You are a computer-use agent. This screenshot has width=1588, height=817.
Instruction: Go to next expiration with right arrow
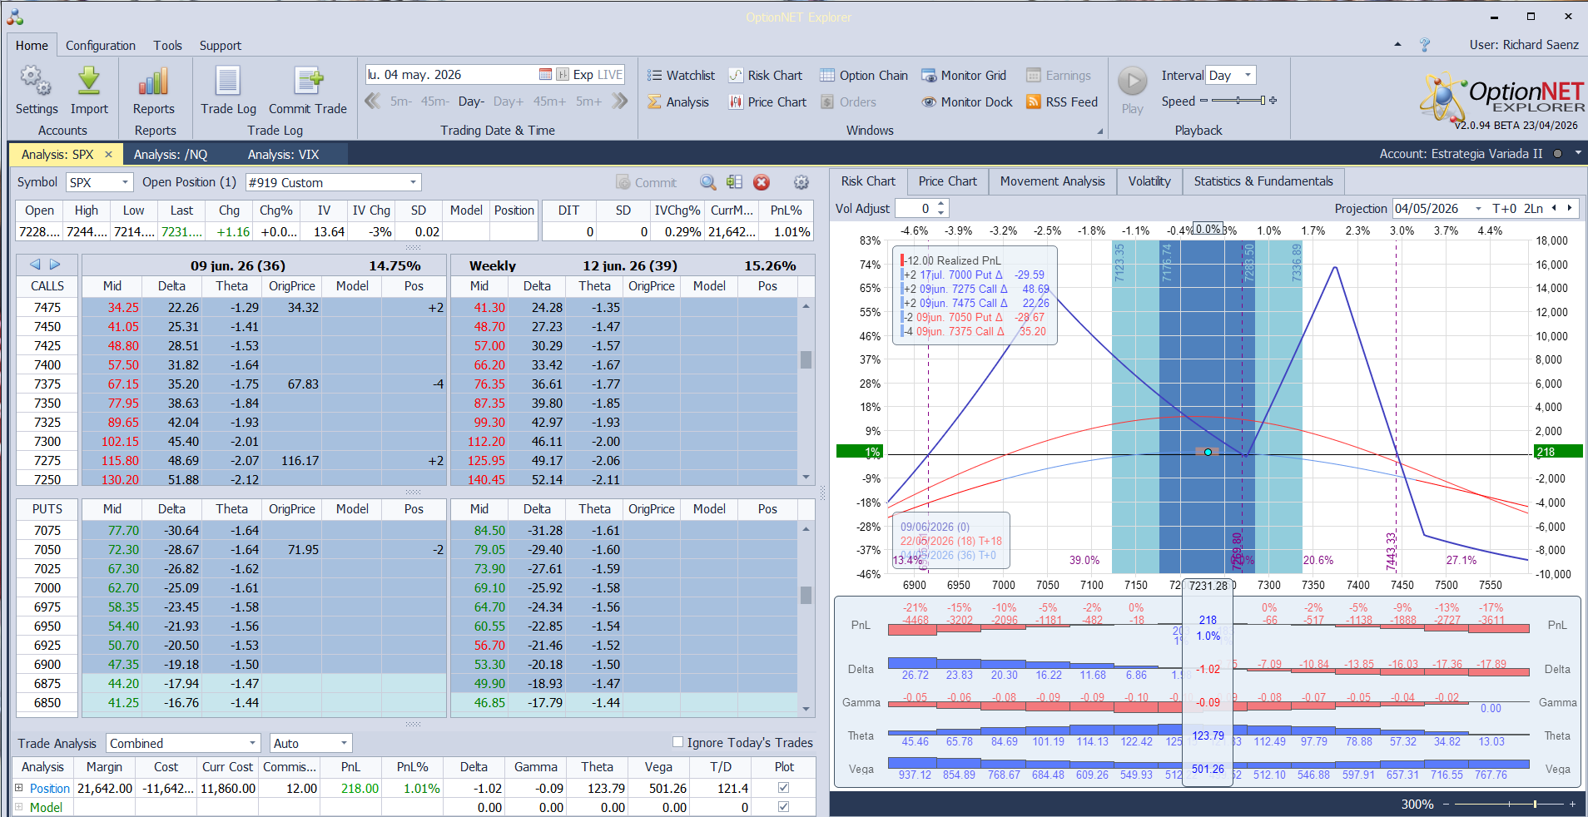point(55,265)
